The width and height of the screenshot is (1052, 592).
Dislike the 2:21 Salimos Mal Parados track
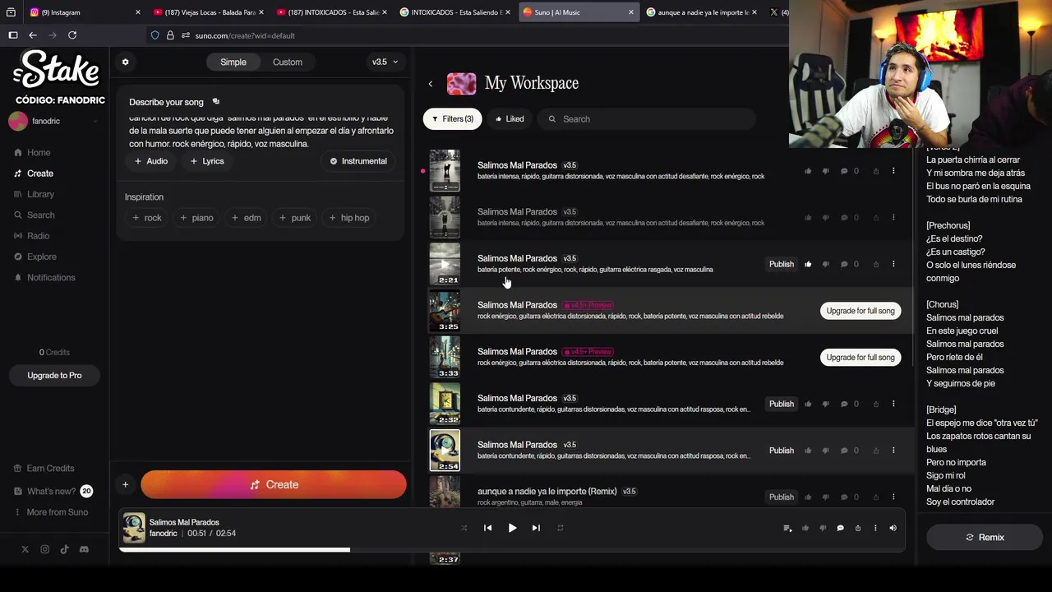pos(825,264)
